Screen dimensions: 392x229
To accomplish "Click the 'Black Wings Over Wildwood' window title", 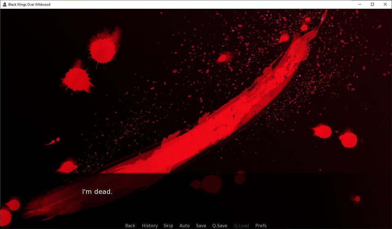I will tap(29, 5).
